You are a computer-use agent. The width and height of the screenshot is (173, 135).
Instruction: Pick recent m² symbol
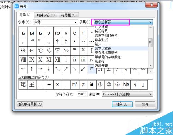coord(75,85)
